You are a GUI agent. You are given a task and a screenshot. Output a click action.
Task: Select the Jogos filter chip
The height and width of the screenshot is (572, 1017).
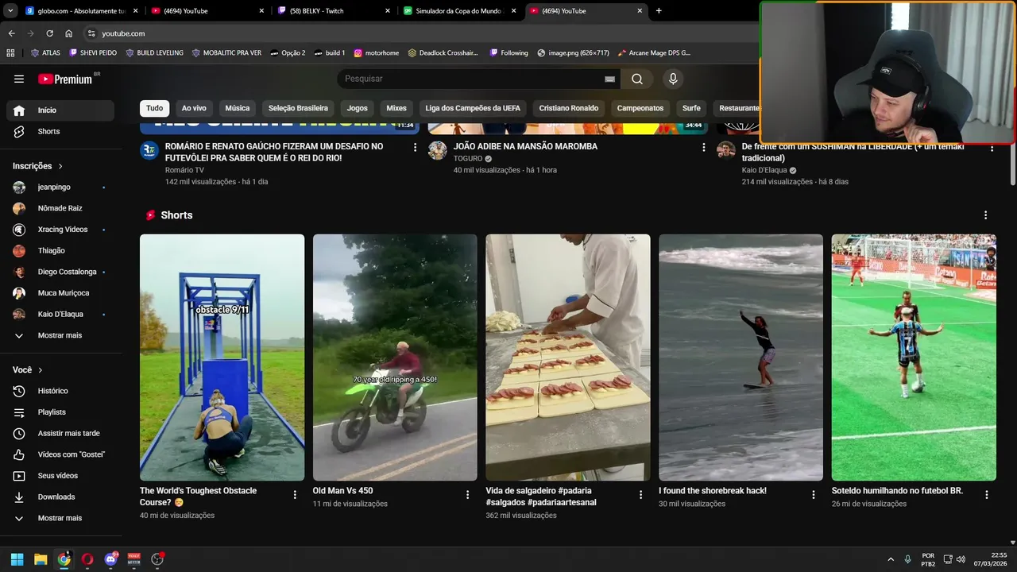pyautogui.click(x=358, y=108)
